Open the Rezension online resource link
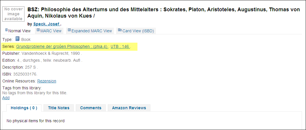306x130 pixels. [47, 81]
